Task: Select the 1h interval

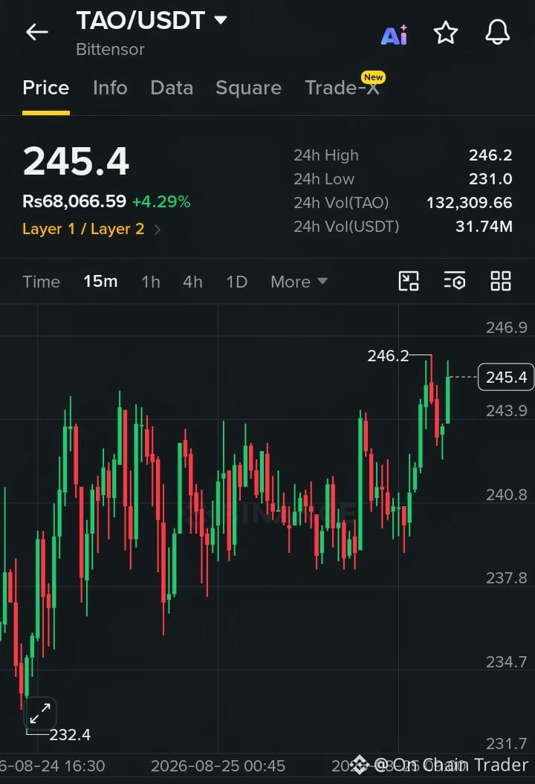Action: tap(151, 282)
